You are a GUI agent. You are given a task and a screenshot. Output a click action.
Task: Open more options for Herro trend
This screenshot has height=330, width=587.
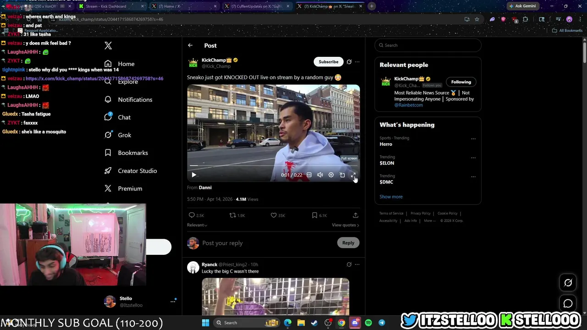473,139
